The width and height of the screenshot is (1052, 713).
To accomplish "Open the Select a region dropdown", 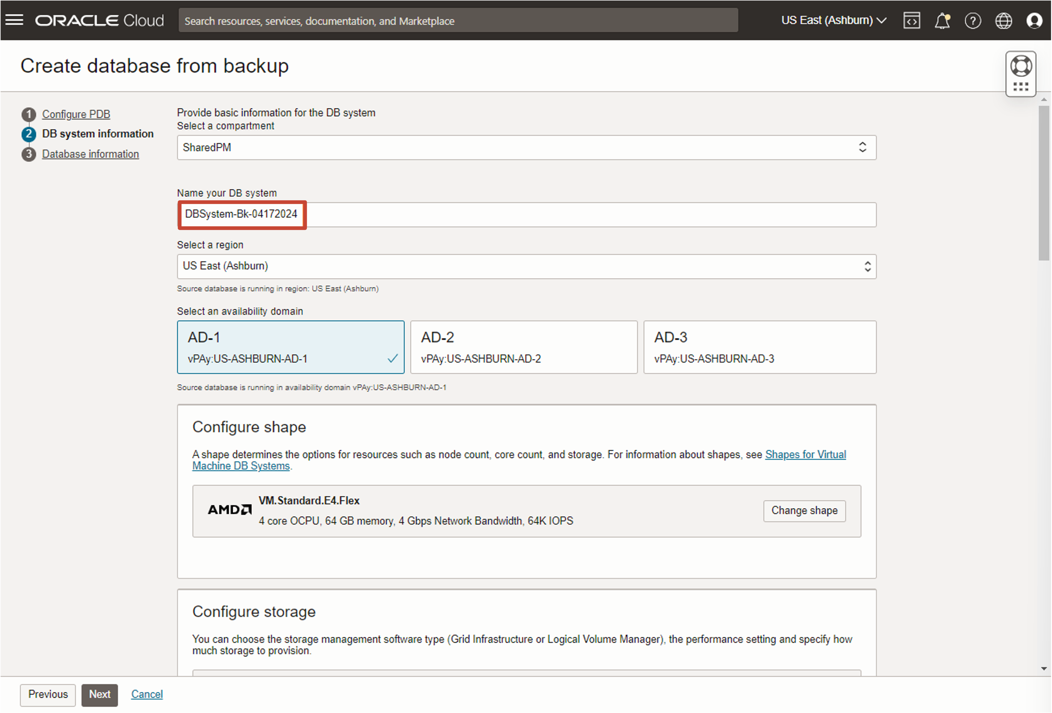I will [526, 266].
